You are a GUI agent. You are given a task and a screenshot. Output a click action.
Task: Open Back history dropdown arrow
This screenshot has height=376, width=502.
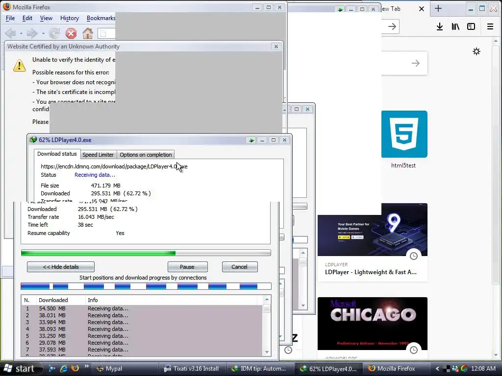point(21,33)
